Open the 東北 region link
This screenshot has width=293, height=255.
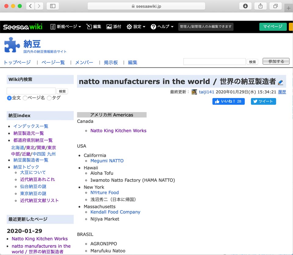point(30,148)
